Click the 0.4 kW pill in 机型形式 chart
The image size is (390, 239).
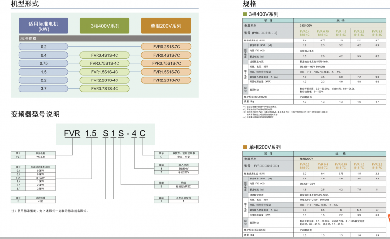[43, 55]
